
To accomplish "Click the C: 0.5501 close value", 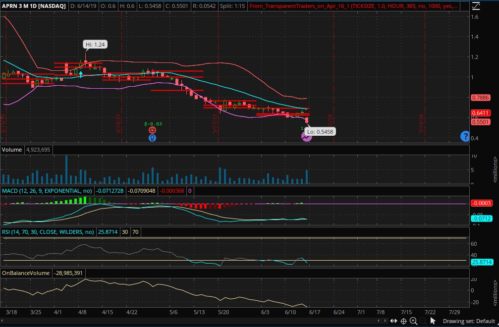I will pos(176,6).
